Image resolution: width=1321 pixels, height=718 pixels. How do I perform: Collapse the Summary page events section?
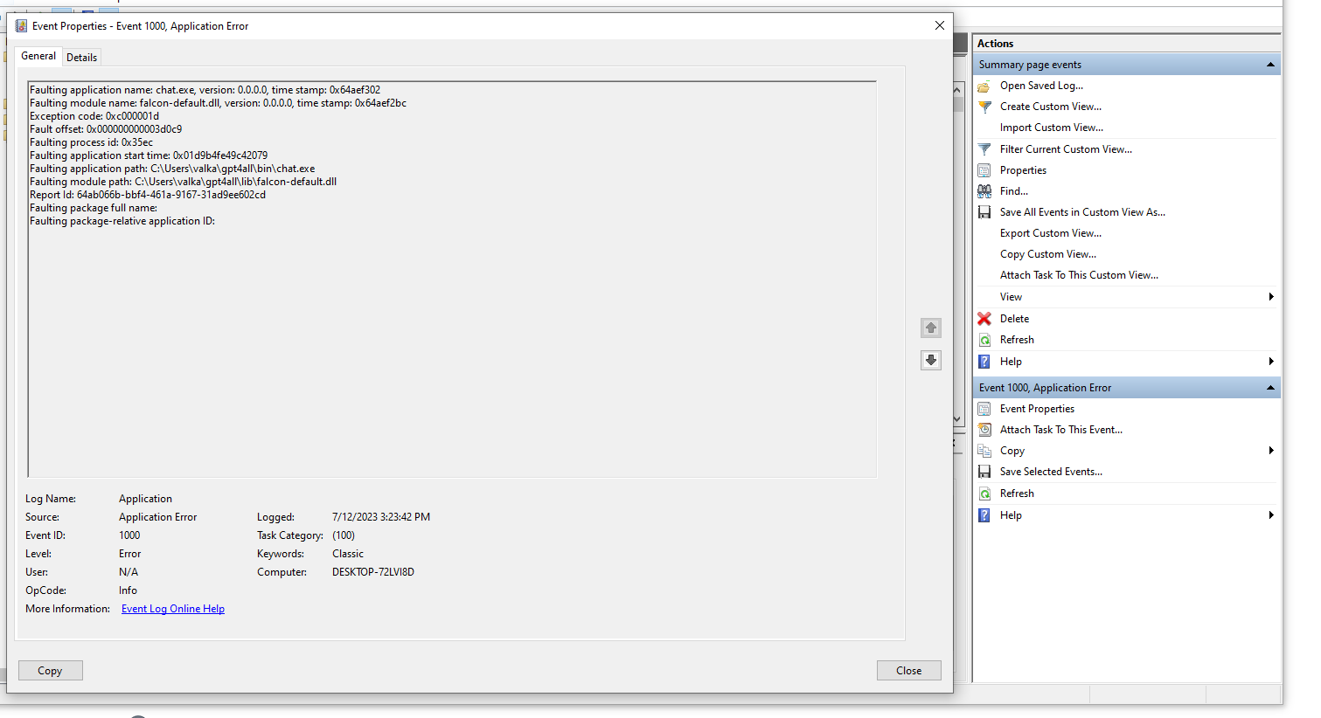coord(1270,64)
